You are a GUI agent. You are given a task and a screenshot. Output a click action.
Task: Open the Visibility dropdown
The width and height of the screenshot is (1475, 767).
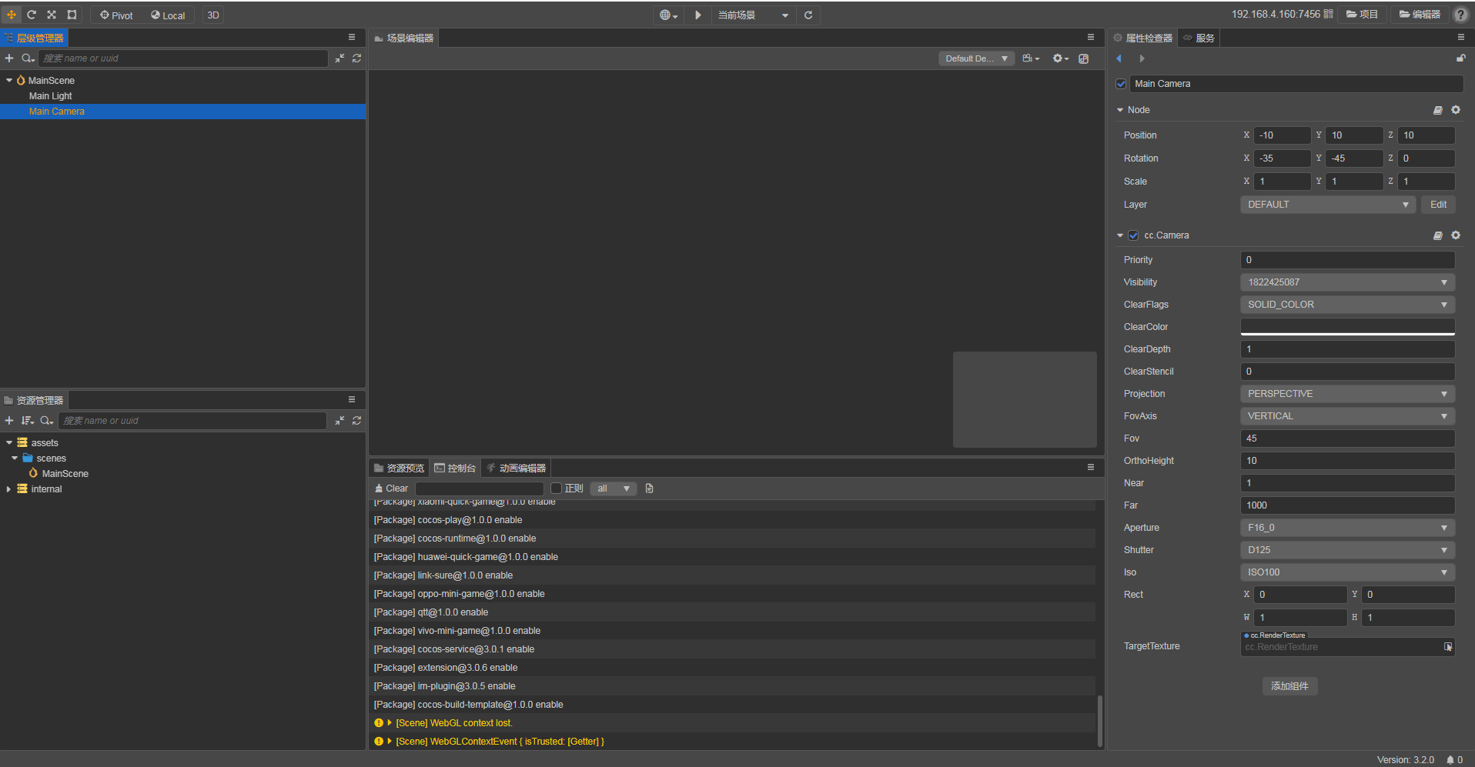(1347, 282)
